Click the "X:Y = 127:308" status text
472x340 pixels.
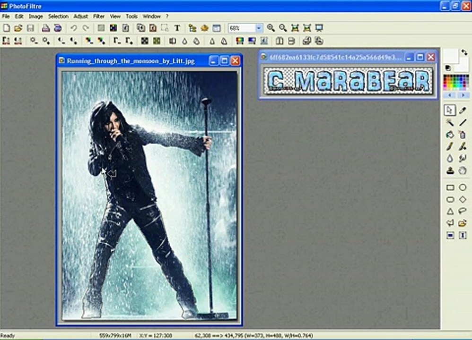point(156,335)
